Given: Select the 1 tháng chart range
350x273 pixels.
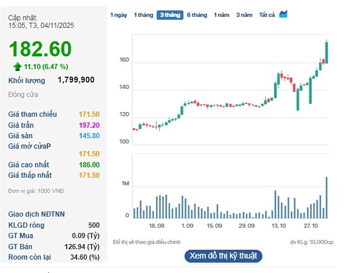Looking at the screenshot, I should pyautogui.click(x=143, y=15).
